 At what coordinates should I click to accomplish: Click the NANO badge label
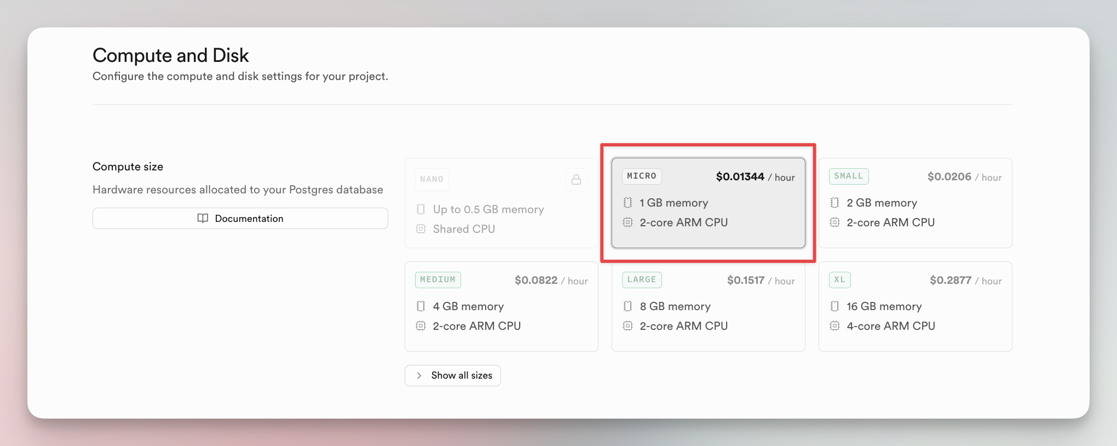(x=432, y=179)
